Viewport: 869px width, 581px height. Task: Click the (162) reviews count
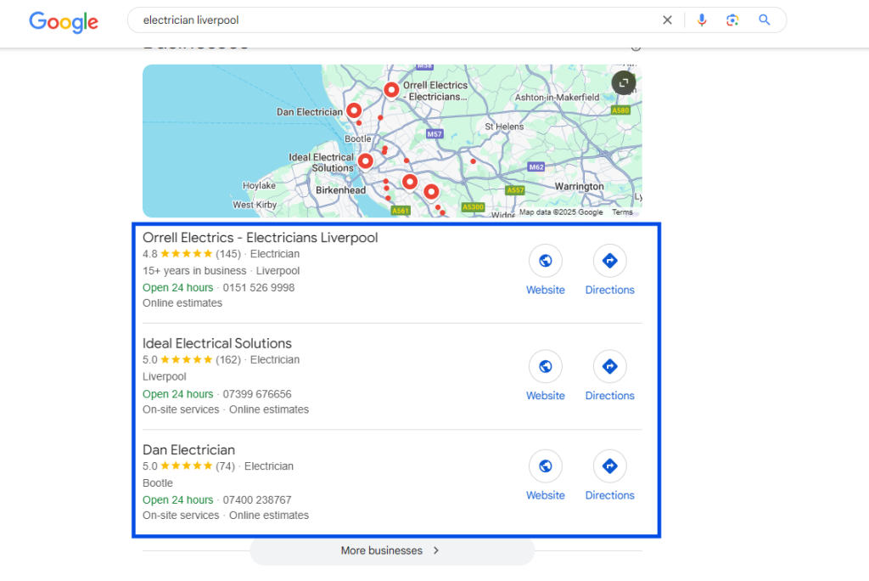[228, 359]
